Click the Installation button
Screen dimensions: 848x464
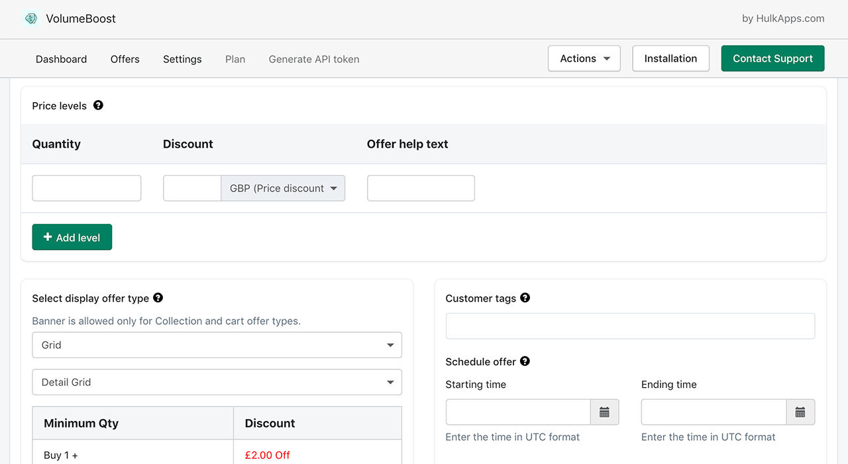pyautogui.click(x=670, y=58)
